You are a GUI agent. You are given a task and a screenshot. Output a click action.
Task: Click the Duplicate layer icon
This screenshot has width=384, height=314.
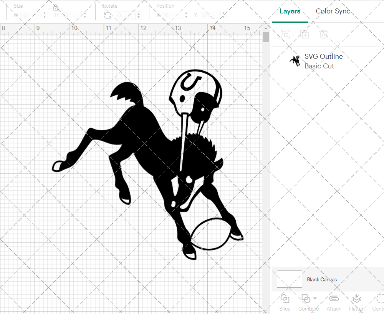coord(305,34)
